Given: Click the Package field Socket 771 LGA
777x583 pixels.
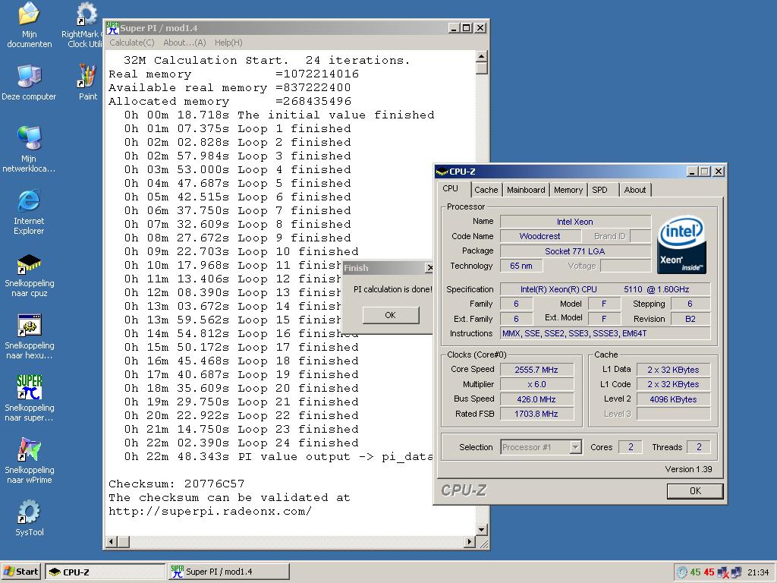Looking at the screenshot, I should pos(575,251).
